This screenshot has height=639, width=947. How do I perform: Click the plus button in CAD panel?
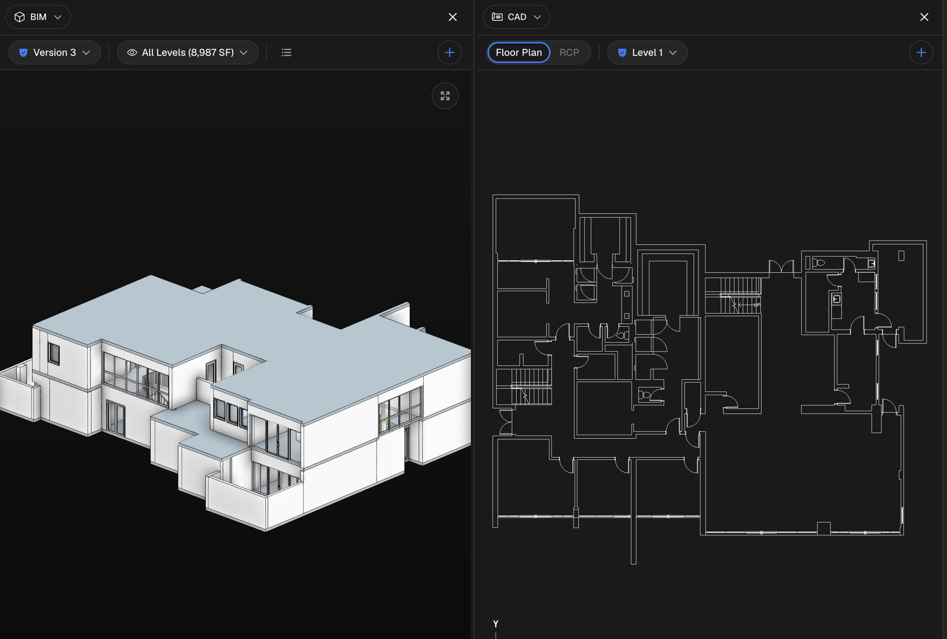tap(921, 52)
